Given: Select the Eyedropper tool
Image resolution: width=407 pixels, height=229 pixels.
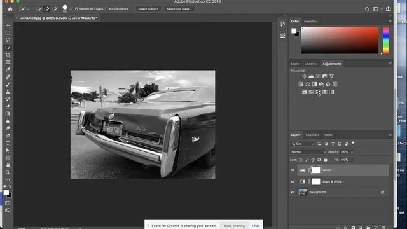Looking at the screenshot, I should 8,69.
